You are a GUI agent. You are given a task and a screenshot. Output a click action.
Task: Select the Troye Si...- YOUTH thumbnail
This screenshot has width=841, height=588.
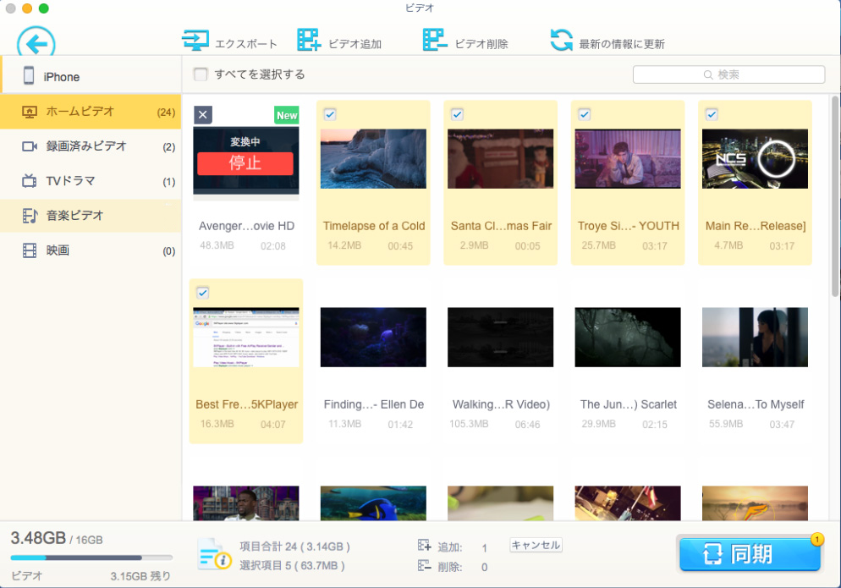(x=628, y=159)
